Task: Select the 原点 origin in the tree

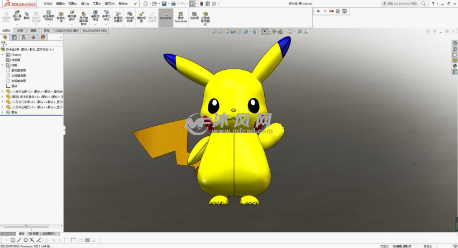Action: tap(15, 86)
